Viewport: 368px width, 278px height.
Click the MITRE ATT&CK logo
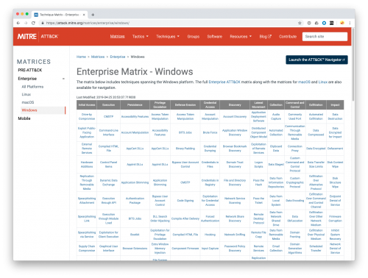point(38,37)
